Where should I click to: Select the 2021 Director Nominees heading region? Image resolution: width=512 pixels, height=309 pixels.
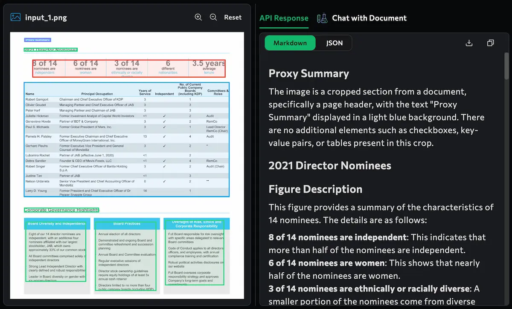click(51, 50)
